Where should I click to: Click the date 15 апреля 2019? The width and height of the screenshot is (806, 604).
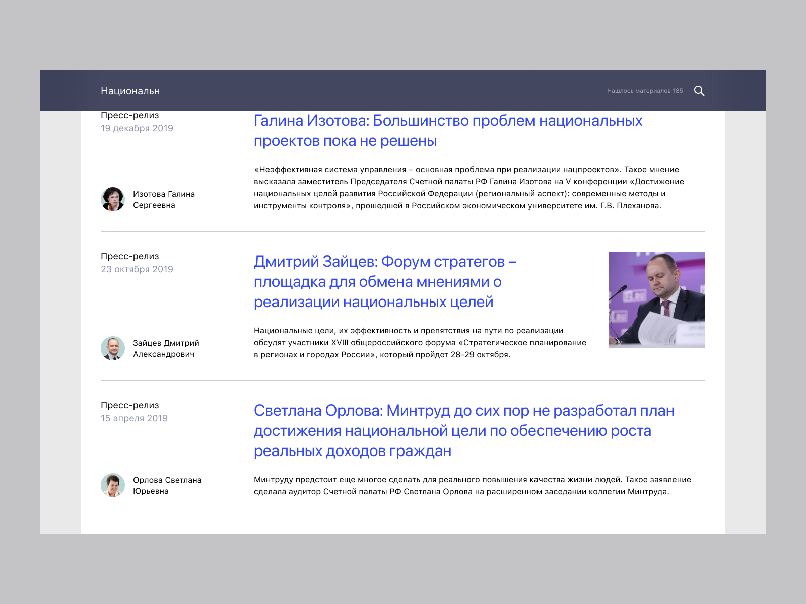pos(134,418)
